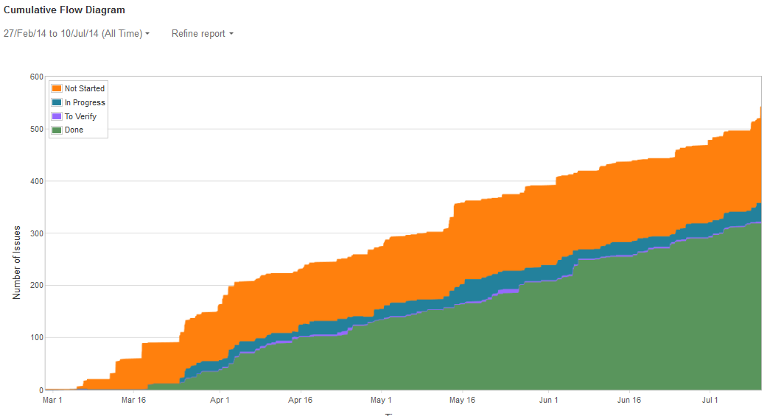Select the Not Started legend text

tap(85, 88)
